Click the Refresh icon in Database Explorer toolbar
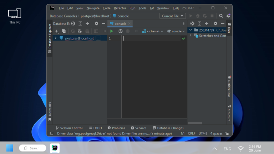This screenshot has height=154, width=274. (x=73, y=31)
